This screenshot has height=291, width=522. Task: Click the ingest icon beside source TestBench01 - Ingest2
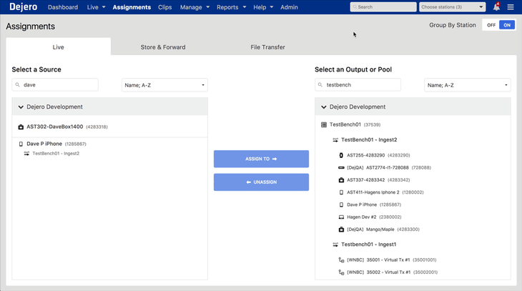26,154
